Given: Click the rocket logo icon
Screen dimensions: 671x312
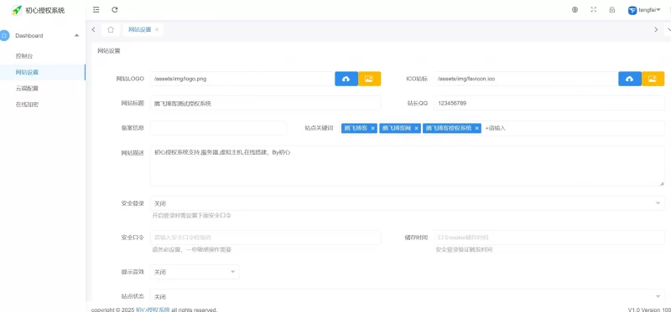Looking at the screenshot, I should 16,10.
